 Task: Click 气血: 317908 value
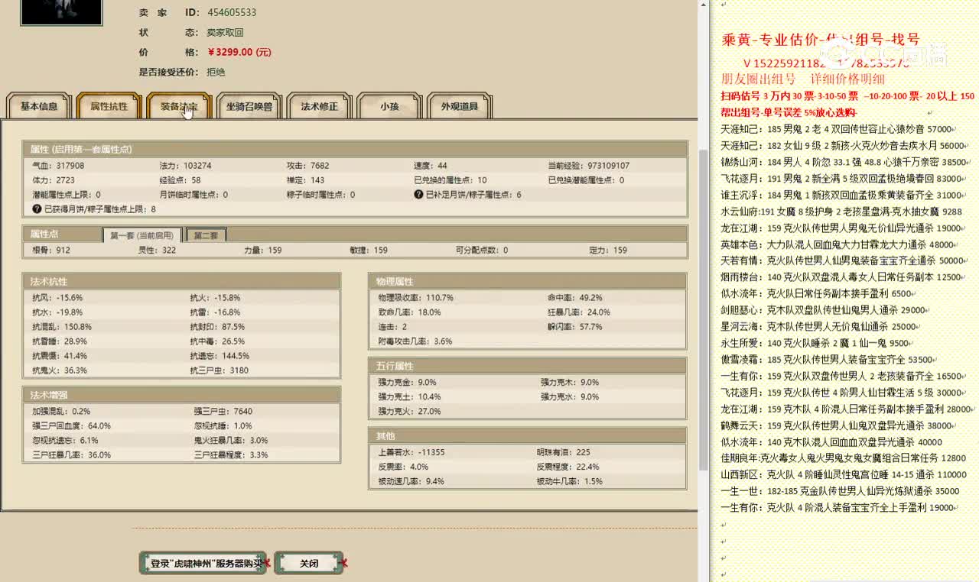click(58, 165)
